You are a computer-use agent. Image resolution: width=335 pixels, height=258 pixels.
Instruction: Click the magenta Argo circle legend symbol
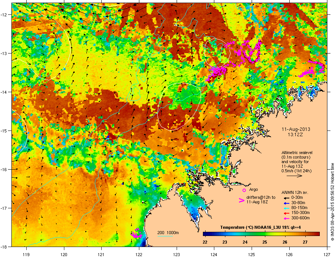(x=244, y=190)
